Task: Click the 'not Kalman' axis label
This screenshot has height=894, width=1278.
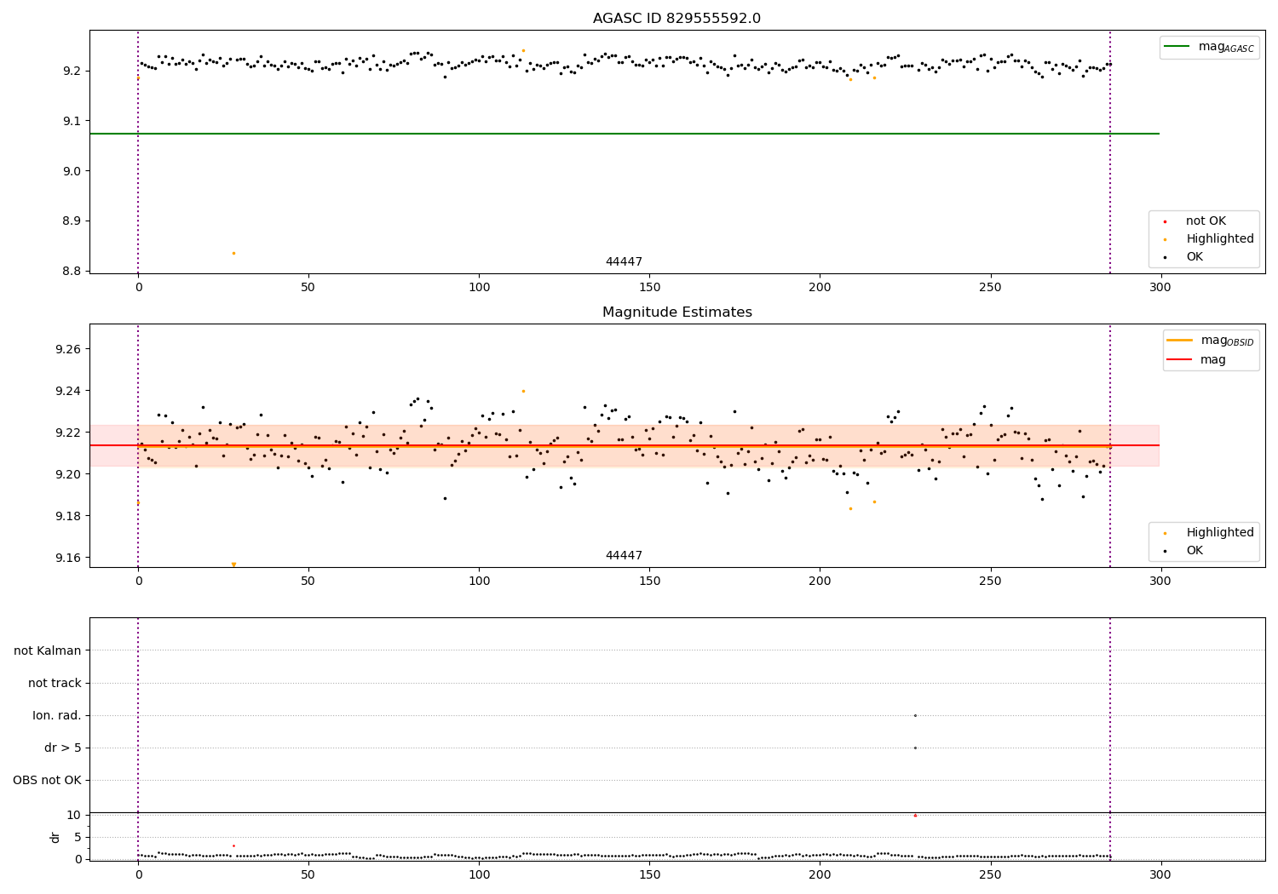Action: [x=48, y=651]
